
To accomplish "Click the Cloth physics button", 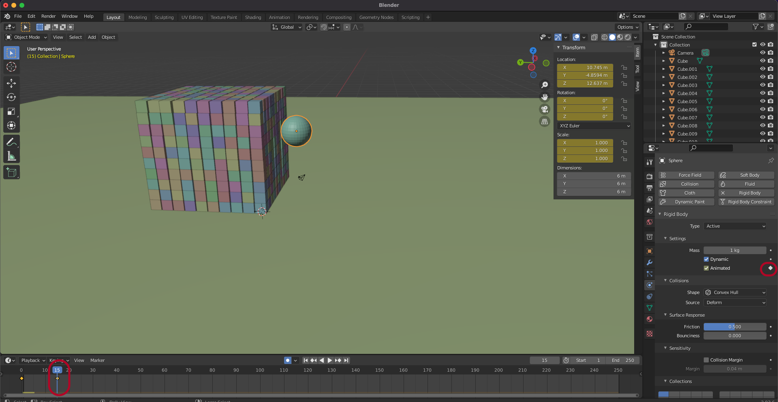I will click(x=686, y=193).
